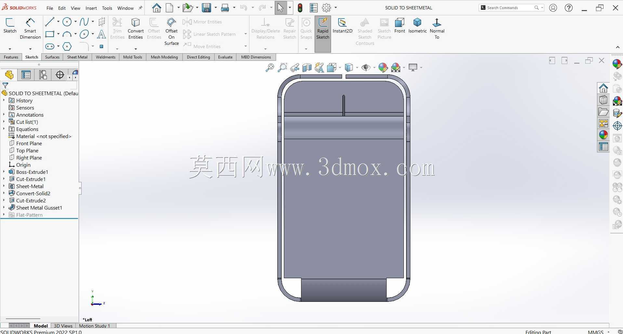Open SOLIDWORKS Resources home in task pane
623x334 pixels.
point(603,88)
